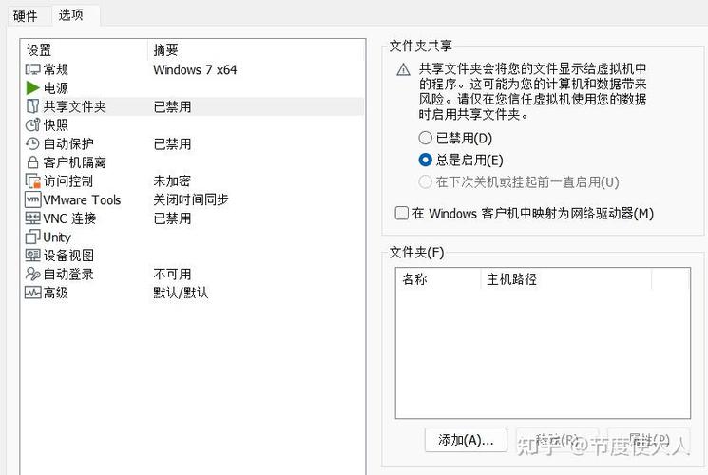Image resolution: width=708 pixels, height=475 pixels.
Task: Click the 快照 camera-clock icon
Action: (32, 125)
